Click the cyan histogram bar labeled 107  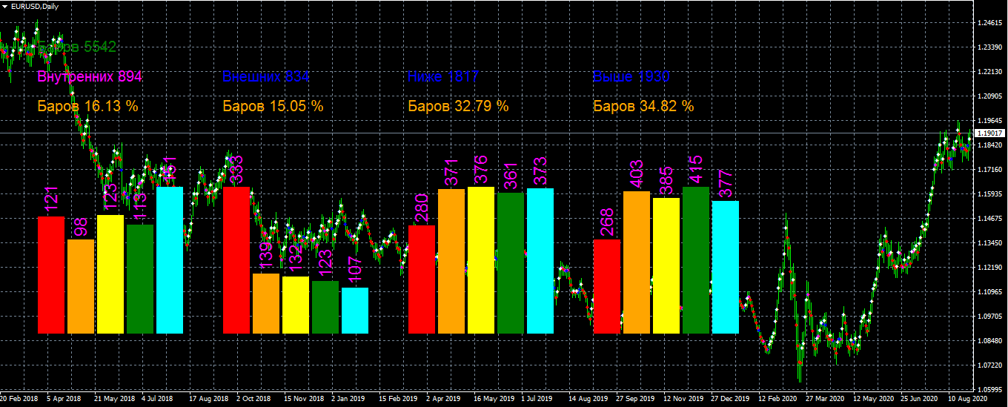pyautogui.click(x=355, y=311)
